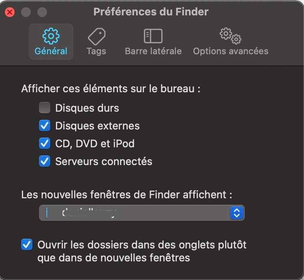
Task: Minimize the Finder preferences window
Action: tap(26, 12)
